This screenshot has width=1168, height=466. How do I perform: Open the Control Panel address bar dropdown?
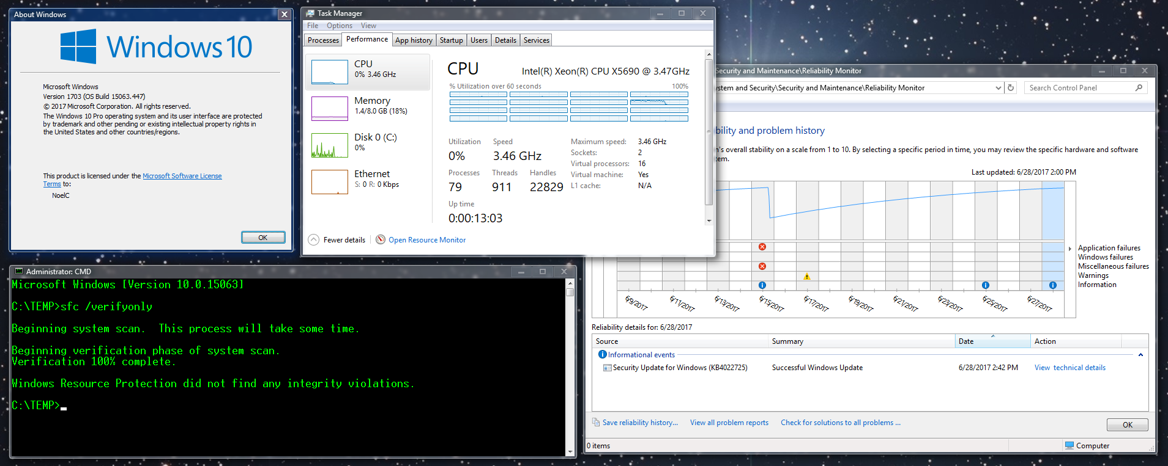pyautogui.click(x=999, y=88)
